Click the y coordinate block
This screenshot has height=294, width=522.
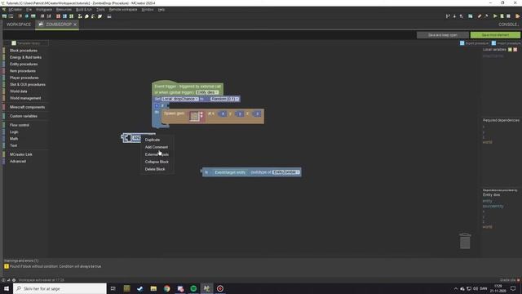239,114
